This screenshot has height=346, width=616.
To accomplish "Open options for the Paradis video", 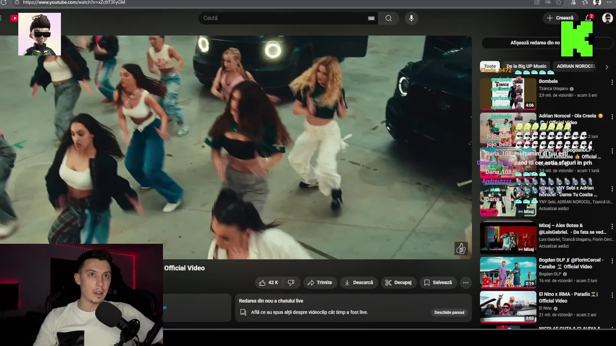I will [612, 295].
